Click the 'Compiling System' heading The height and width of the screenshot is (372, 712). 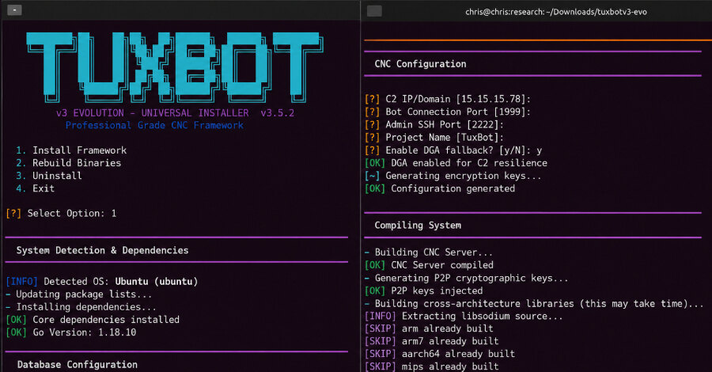pyautogui.click(x=418, y=226)
